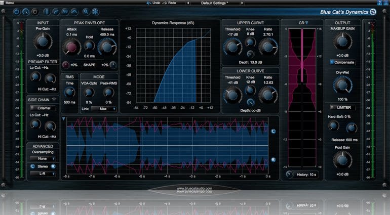
Task: Open the Default Settings preset list
Action: [215, 3]
